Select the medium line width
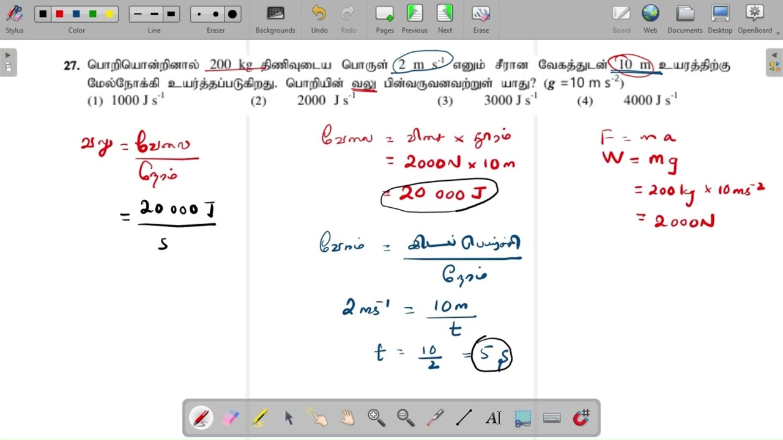The width and height of the screenshot is (783, 440). point(154,14)
